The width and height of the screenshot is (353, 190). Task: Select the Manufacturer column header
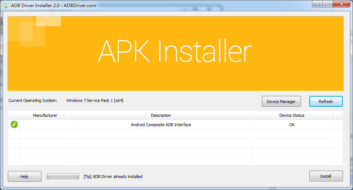coord(45,115)
